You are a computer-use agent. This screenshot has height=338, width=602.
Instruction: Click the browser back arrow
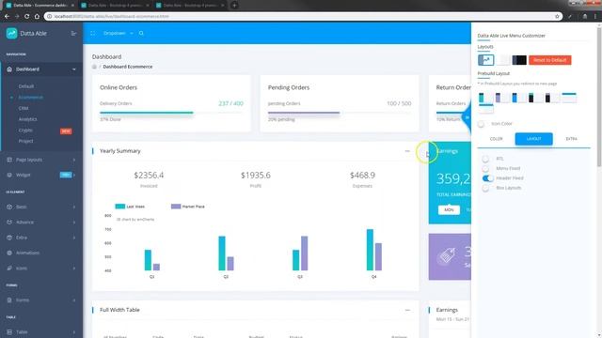tap(7, 17)
